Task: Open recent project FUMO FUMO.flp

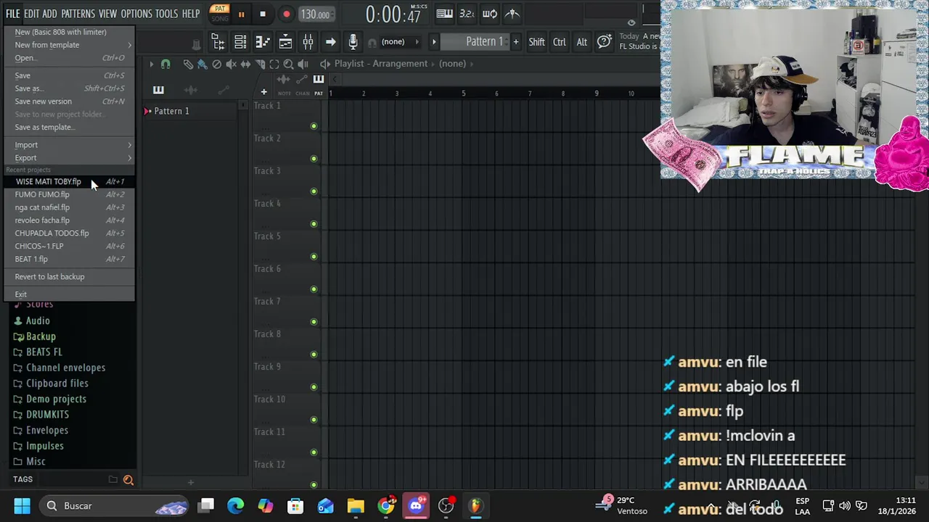Action: pyautogui.click(x=70, y=194)
